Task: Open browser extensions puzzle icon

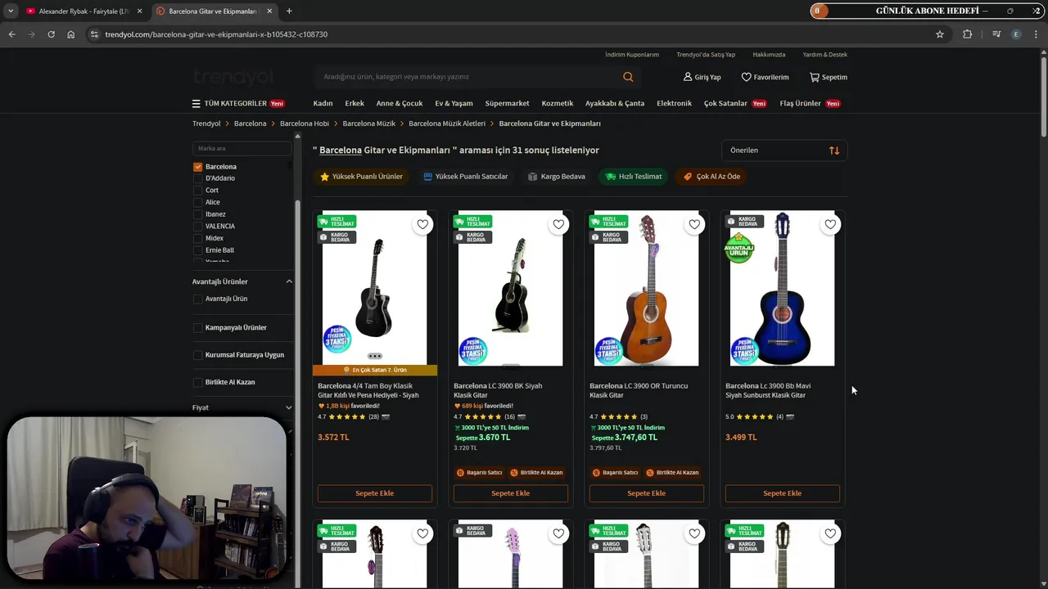Action: point(968,34)
